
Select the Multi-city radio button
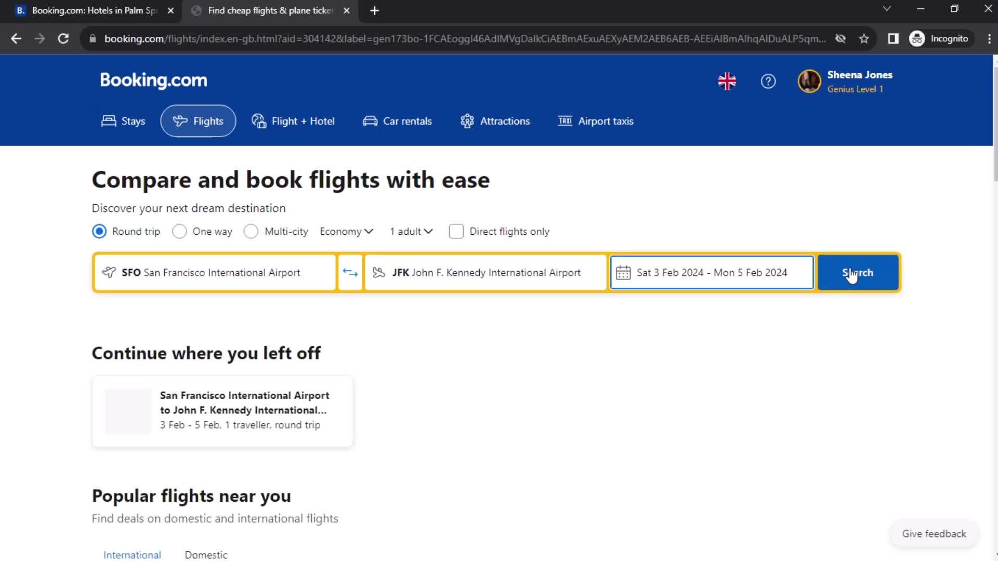point(251,232)
